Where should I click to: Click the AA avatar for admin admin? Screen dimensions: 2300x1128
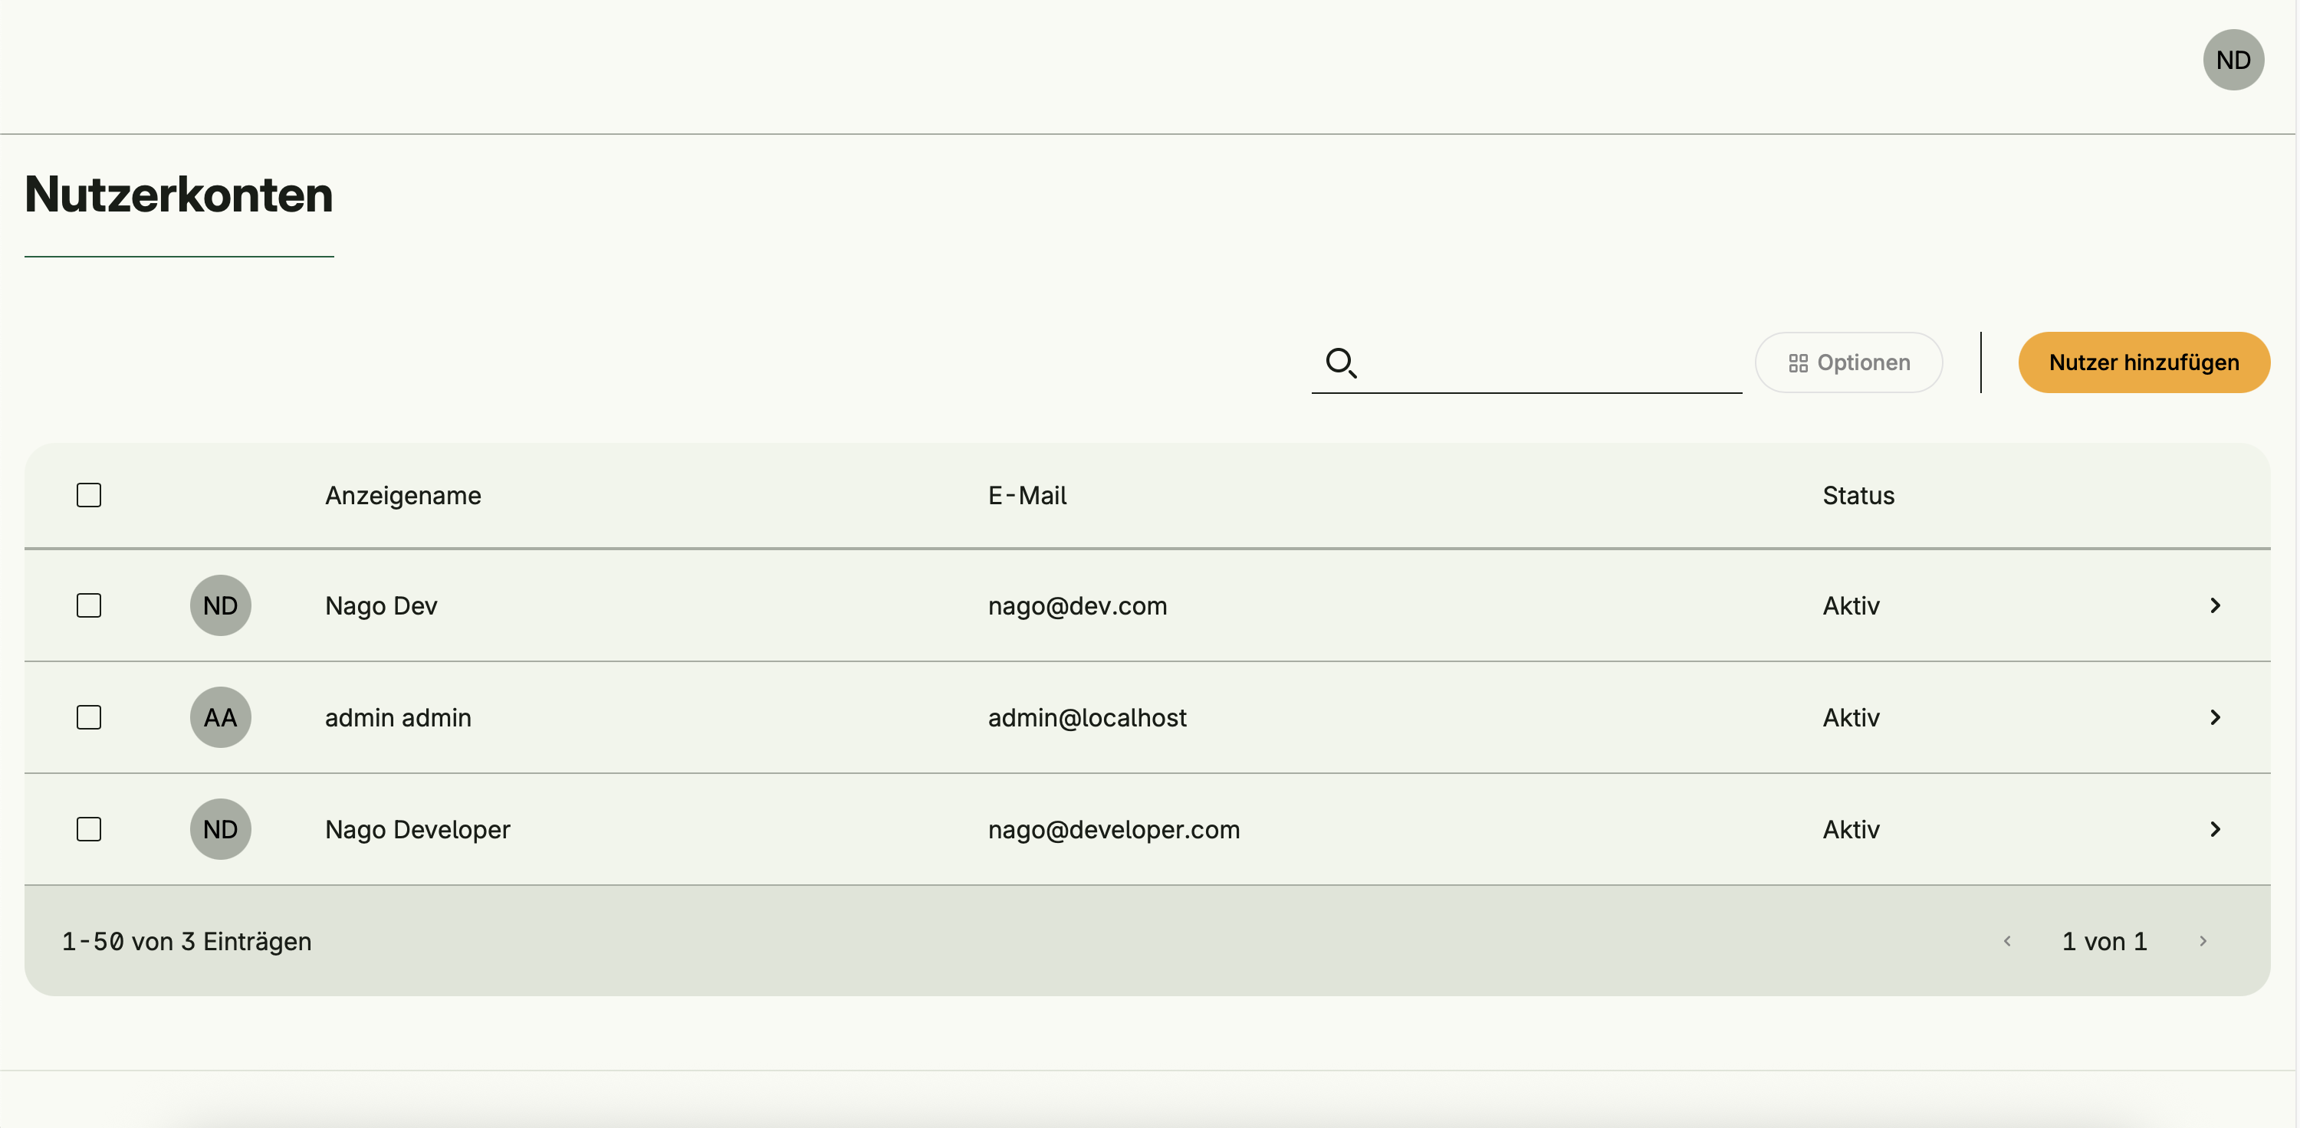pos(221,716)
